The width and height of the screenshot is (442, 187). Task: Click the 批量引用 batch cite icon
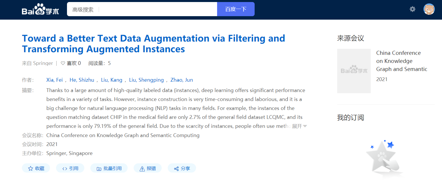click(99, 169)
